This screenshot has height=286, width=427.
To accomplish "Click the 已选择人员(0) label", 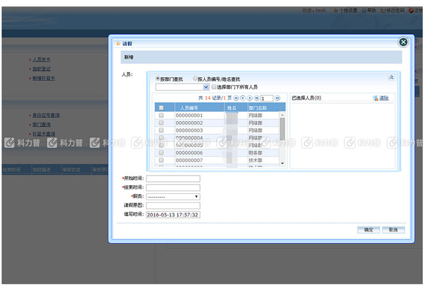I will [x=306, y=98].
